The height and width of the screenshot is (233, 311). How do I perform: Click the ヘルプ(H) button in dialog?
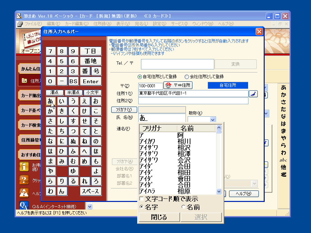click(244, 194)
